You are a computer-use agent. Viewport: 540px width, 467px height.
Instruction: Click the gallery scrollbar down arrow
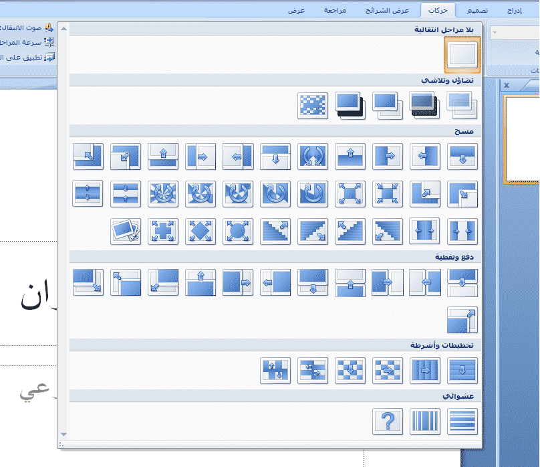click(x=63, y=434)
